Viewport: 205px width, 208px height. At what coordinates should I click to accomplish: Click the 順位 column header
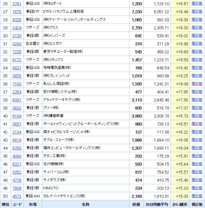pyautogui.click(x=6, y=205)
